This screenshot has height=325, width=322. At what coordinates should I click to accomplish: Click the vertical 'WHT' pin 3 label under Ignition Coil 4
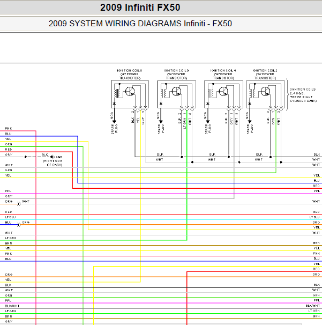(237, 121)
